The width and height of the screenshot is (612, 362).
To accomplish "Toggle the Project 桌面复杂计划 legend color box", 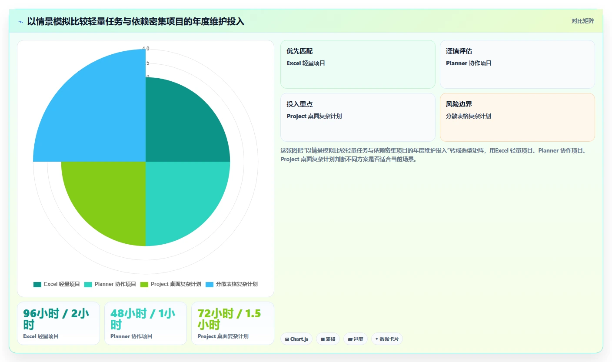I will (144, 284).
